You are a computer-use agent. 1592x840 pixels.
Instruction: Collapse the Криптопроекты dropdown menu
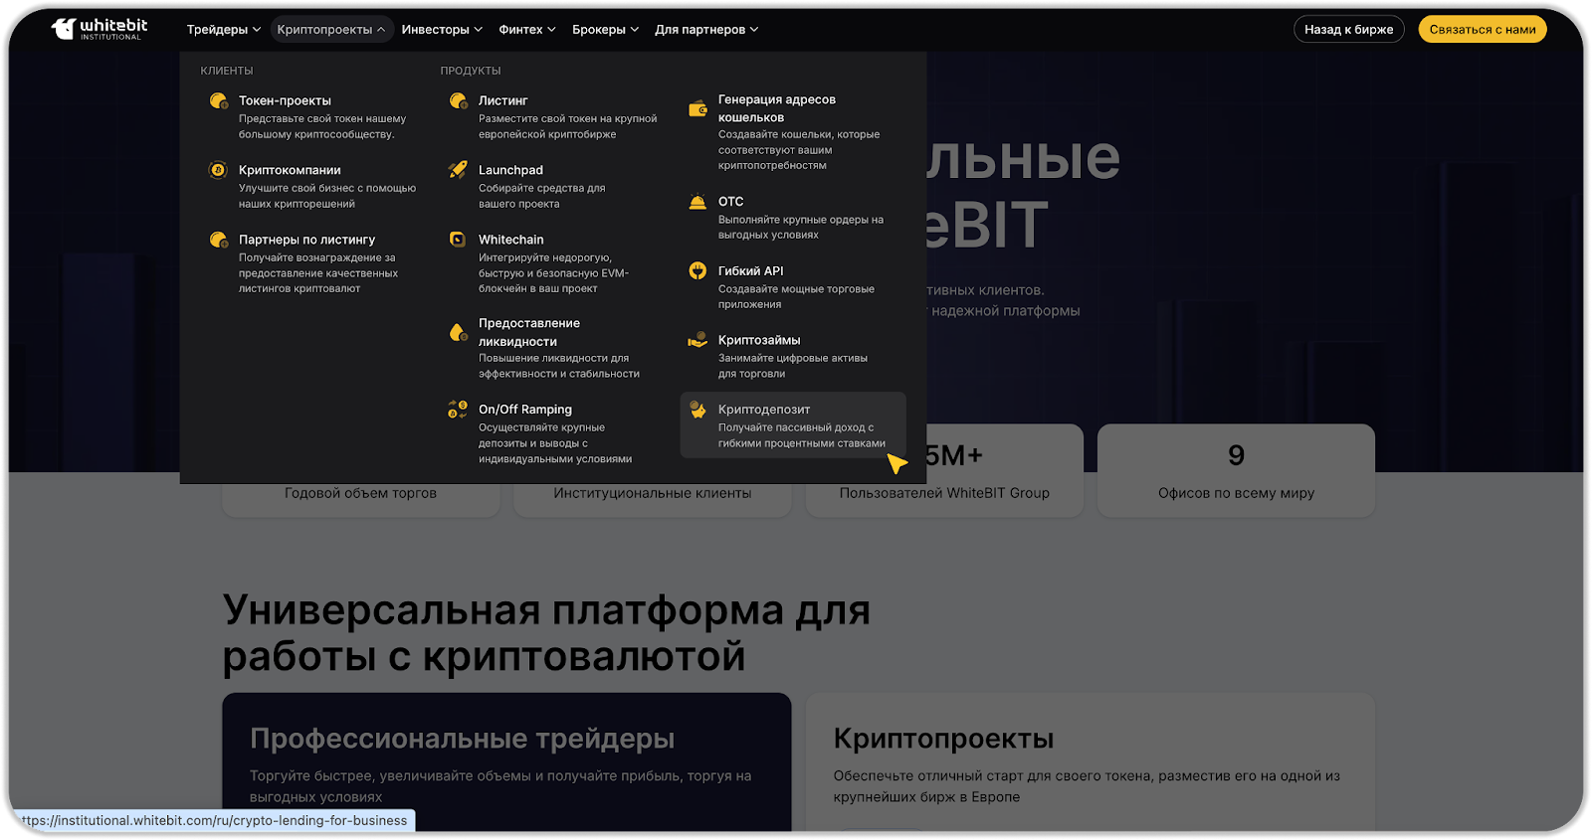point(330,30)
